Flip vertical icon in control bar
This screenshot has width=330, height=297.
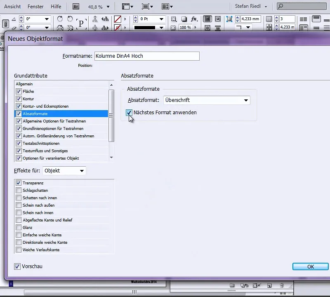(70, 28)
